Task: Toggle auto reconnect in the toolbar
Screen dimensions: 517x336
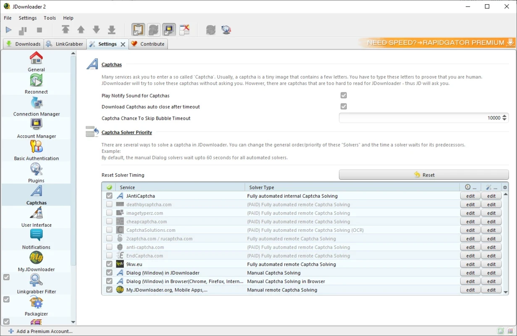Action: coord(154,30)
